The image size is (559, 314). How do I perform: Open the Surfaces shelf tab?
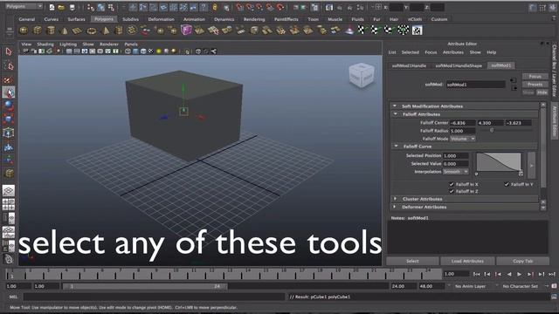click(x=76, y=19)
